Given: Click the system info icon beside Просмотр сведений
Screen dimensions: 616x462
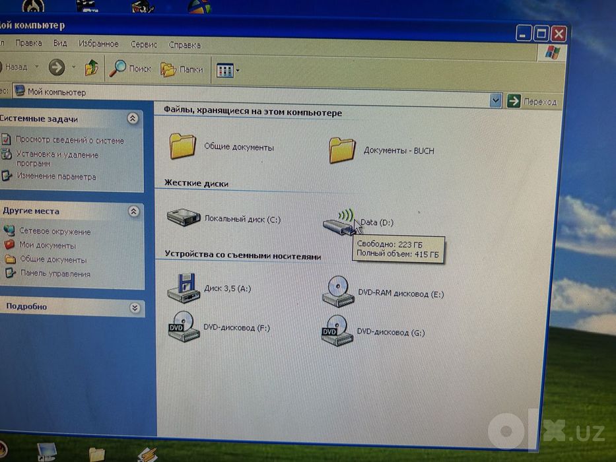Looking at the screenshot, I should 6,139.
